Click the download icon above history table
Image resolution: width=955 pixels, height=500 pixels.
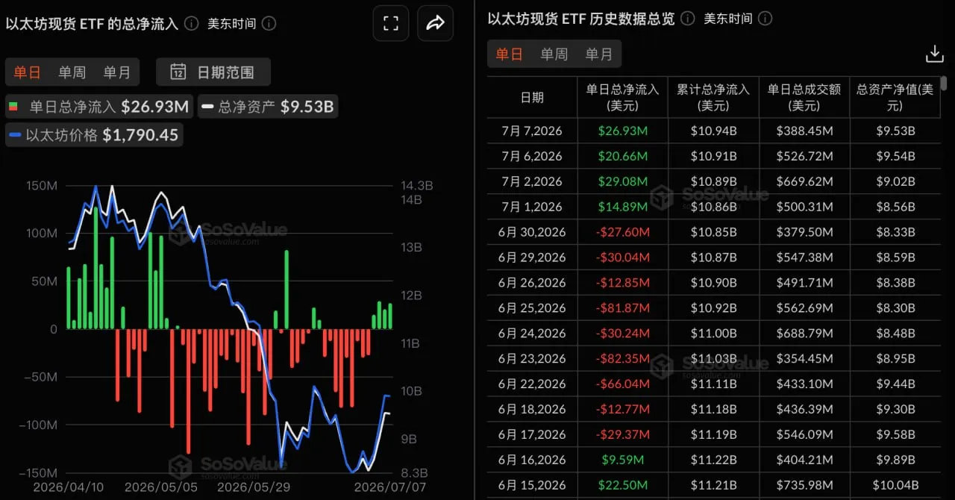coord(934,54)
